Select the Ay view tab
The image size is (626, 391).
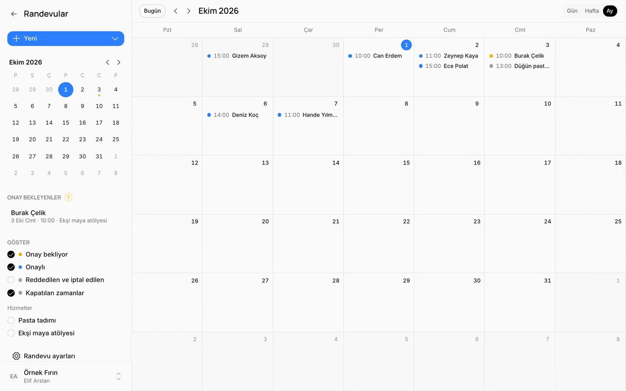pos(610,11)
